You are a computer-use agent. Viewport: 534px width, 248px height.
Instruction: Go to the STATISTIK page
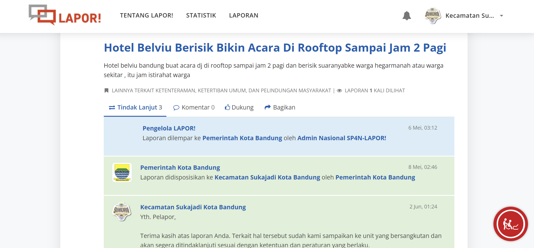(201, 15)
